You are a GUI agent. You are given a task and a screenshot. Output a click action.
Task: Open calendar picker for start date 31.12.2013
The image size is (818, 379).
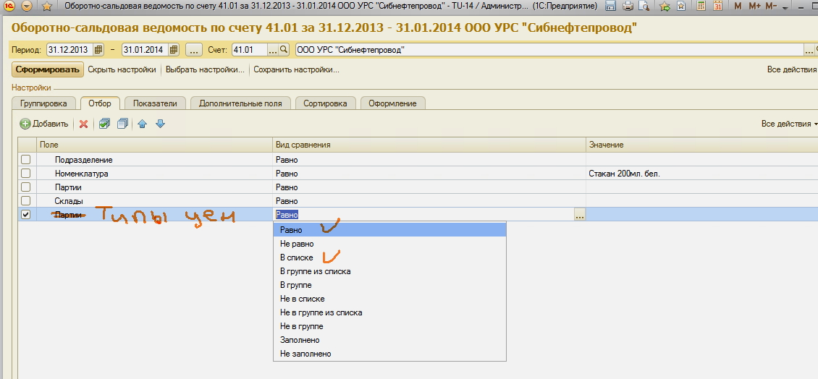click(x=99, y=50)
